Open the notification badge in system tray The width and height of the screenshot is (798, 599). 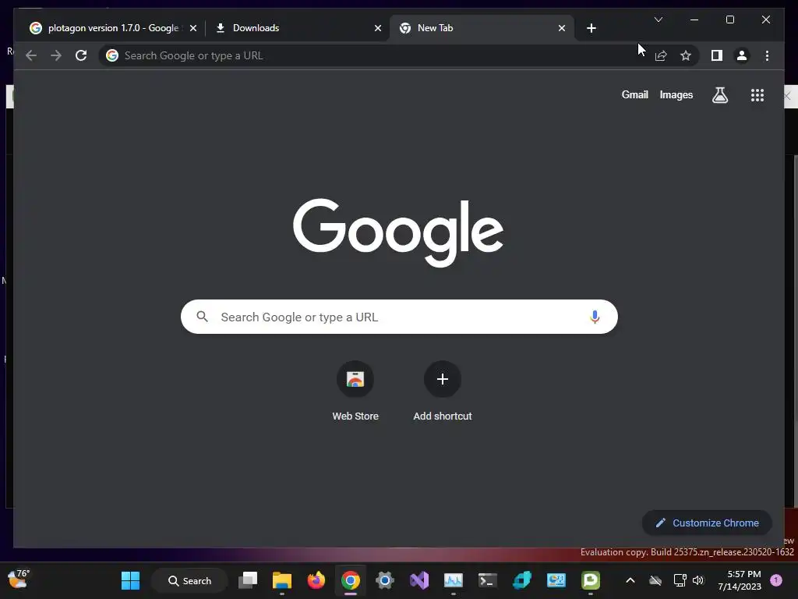coord(776,580)
